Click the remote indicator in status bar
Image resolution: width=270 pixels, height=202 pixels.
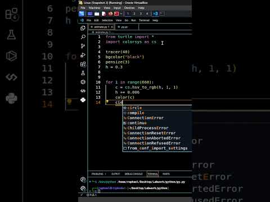(82, 195)
